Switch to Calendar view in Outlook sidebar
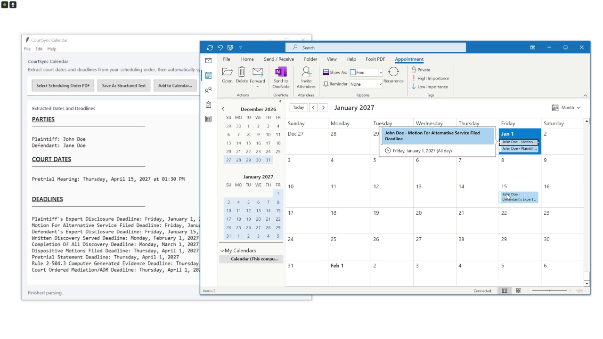Screen dimensions: 603x339 (x=208, y=75)
